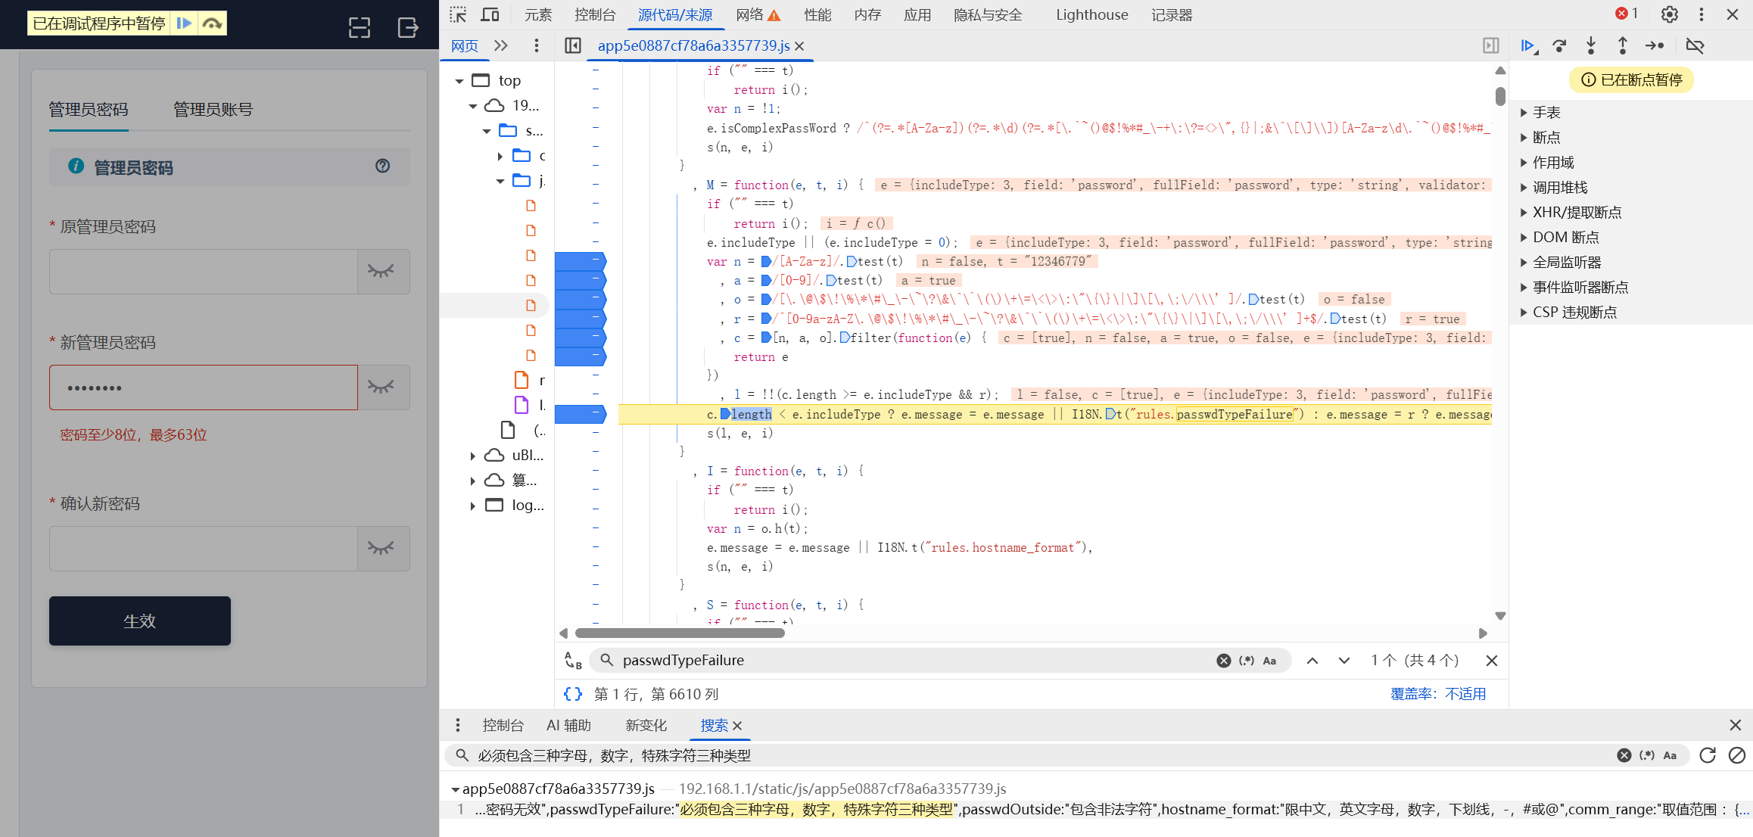This screenshot has height=837, width=1753.
Task: Expand the 调用堆栈 section
Action: point(1560,187)
